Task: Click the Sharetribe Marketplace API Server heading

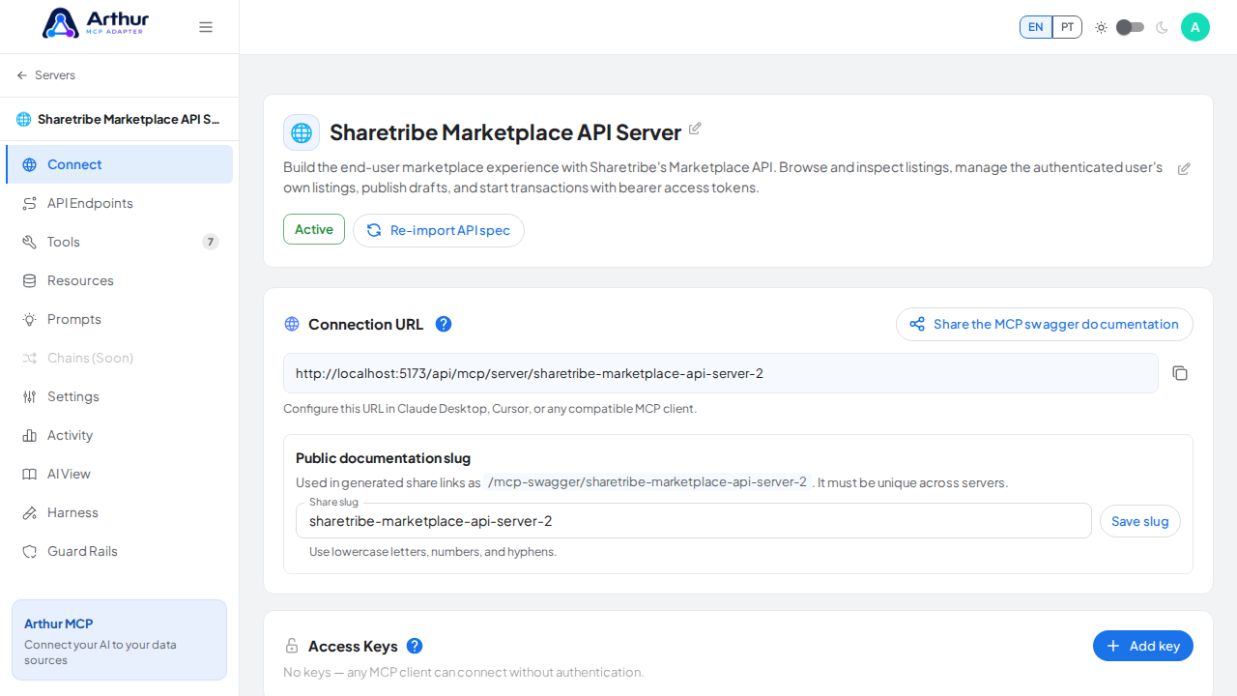Action: tap(505, 131)
